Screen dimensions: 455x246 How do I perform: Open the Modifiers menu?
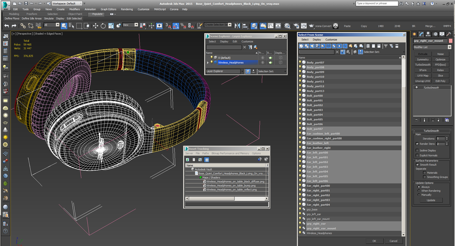point(74,9)
